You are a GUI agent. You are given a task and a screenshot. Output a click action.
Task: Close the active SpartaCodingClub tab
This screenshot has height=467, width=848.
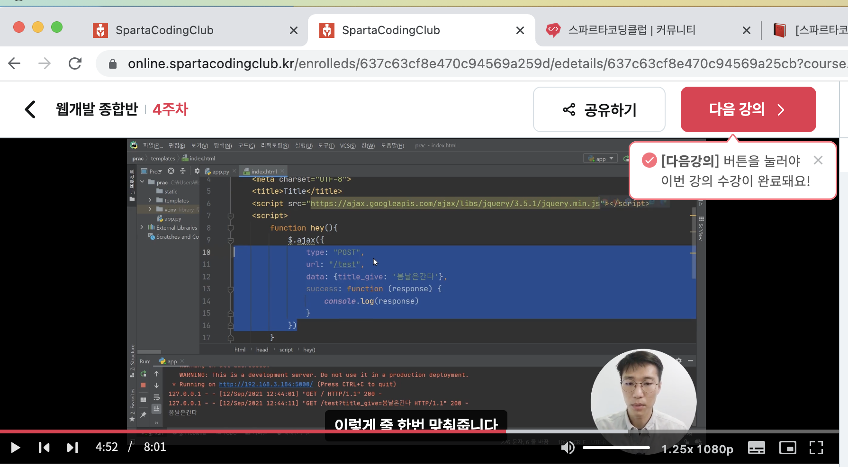pyautogui.click(x=520, y=30)
